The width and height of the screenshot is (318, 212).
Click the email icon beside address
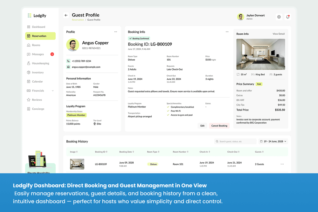point(68,67)
